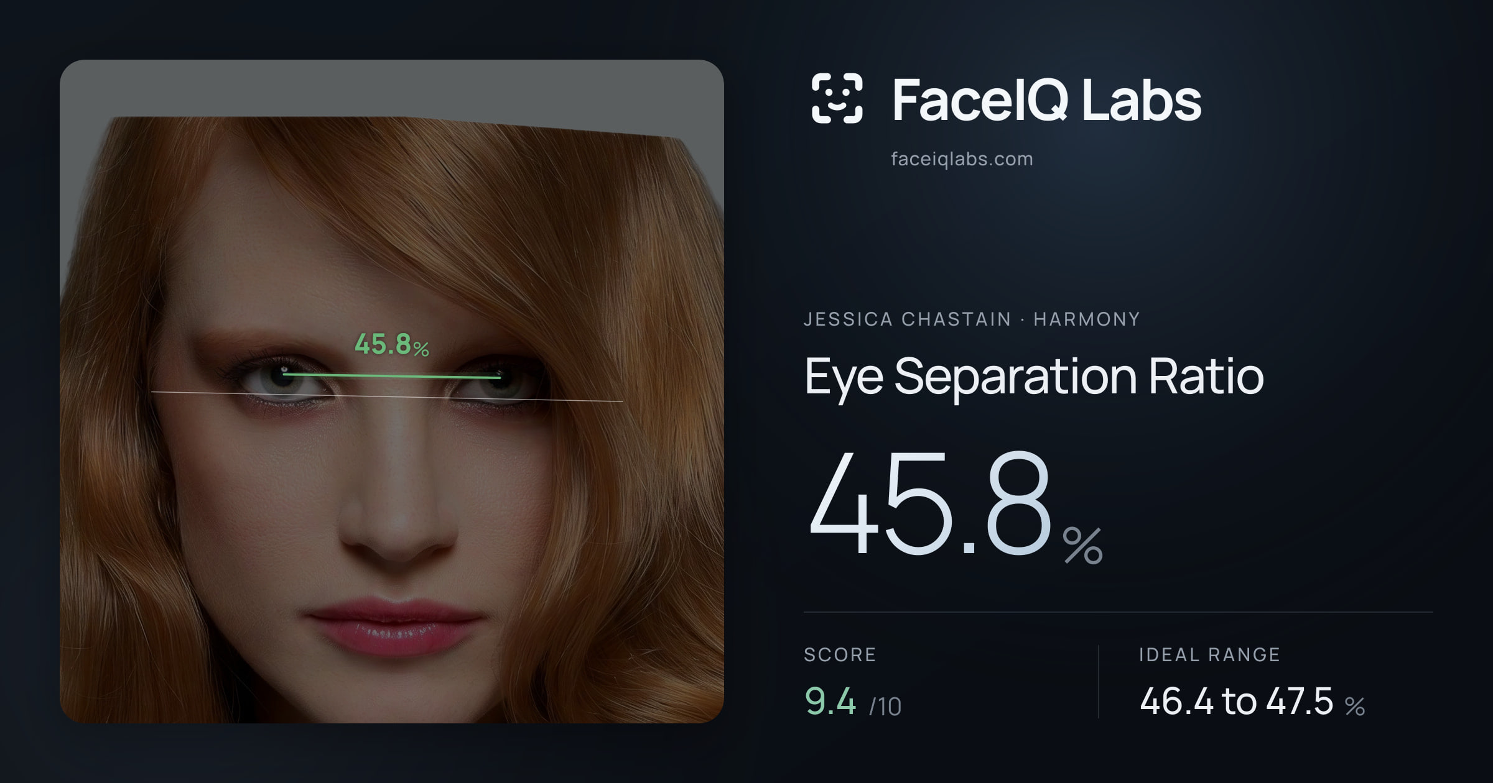Select the Eye Separation Ratio heading

[x=1034, y=377]
